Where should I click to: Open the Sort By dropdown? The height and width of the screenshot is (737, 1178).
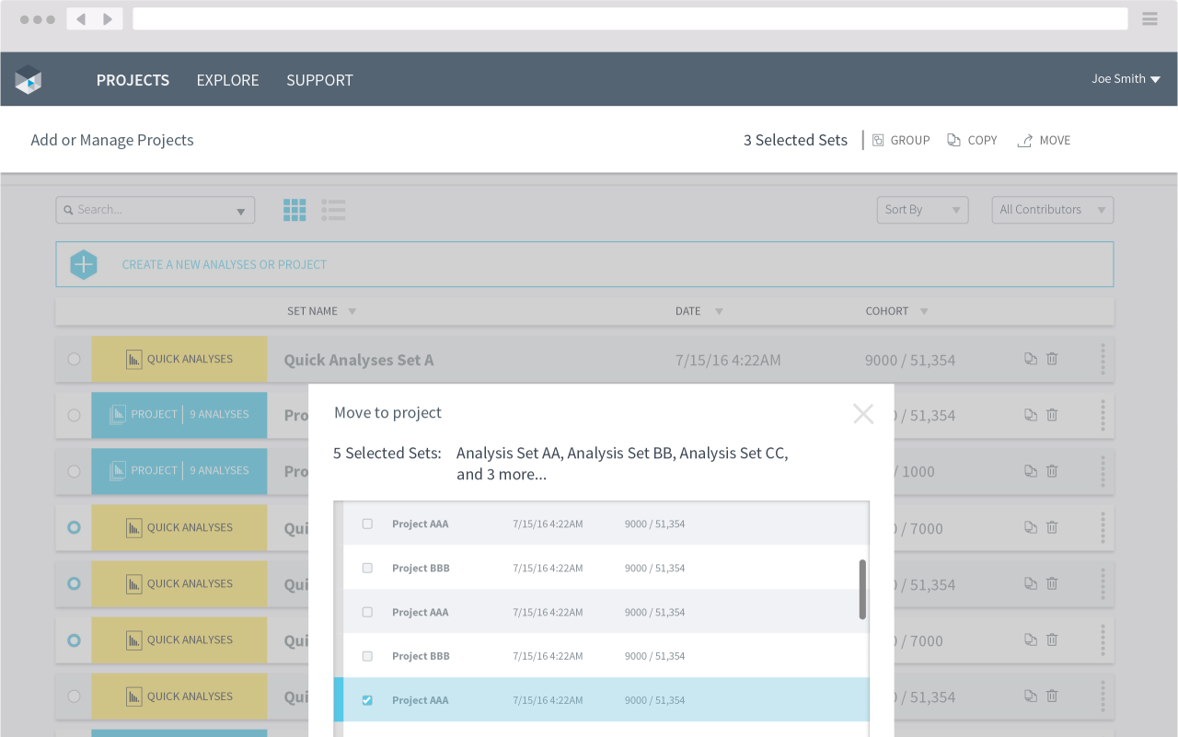[922, 210]
